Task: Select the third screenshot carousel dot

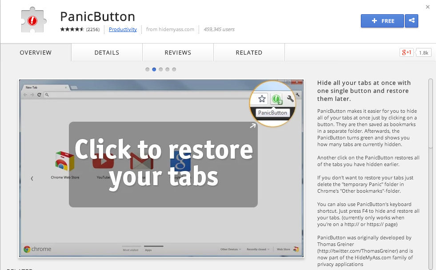Action: [161, 69]
